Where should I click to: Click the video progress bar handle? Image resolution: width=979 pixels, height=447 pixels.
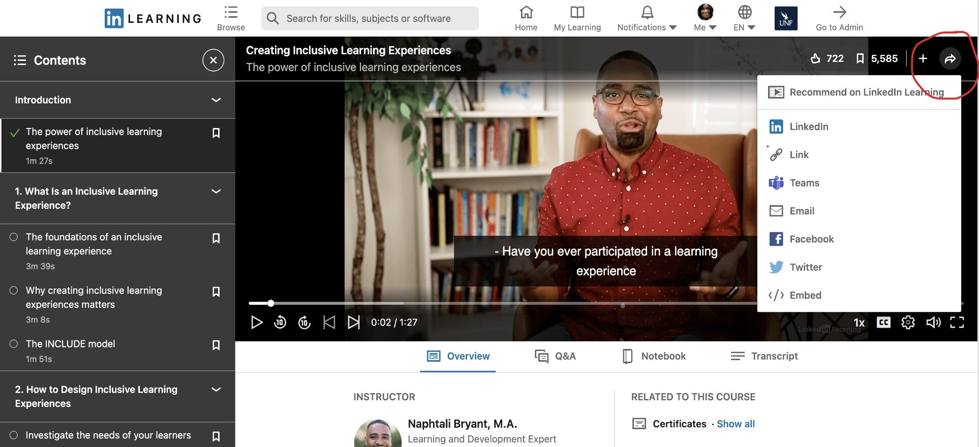(x=271, y=303)
